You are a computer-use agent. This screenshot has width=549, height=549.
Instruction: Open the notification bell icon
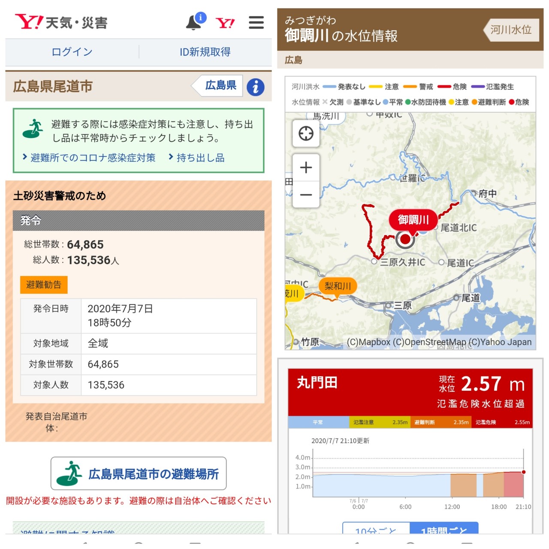click(x=194, y=22)
